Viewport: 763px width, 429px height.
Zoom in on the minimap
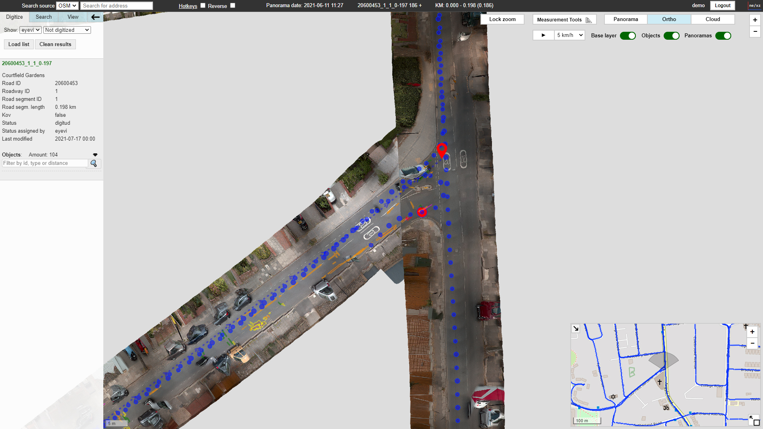pyautogui.click(x=752, y=332)
